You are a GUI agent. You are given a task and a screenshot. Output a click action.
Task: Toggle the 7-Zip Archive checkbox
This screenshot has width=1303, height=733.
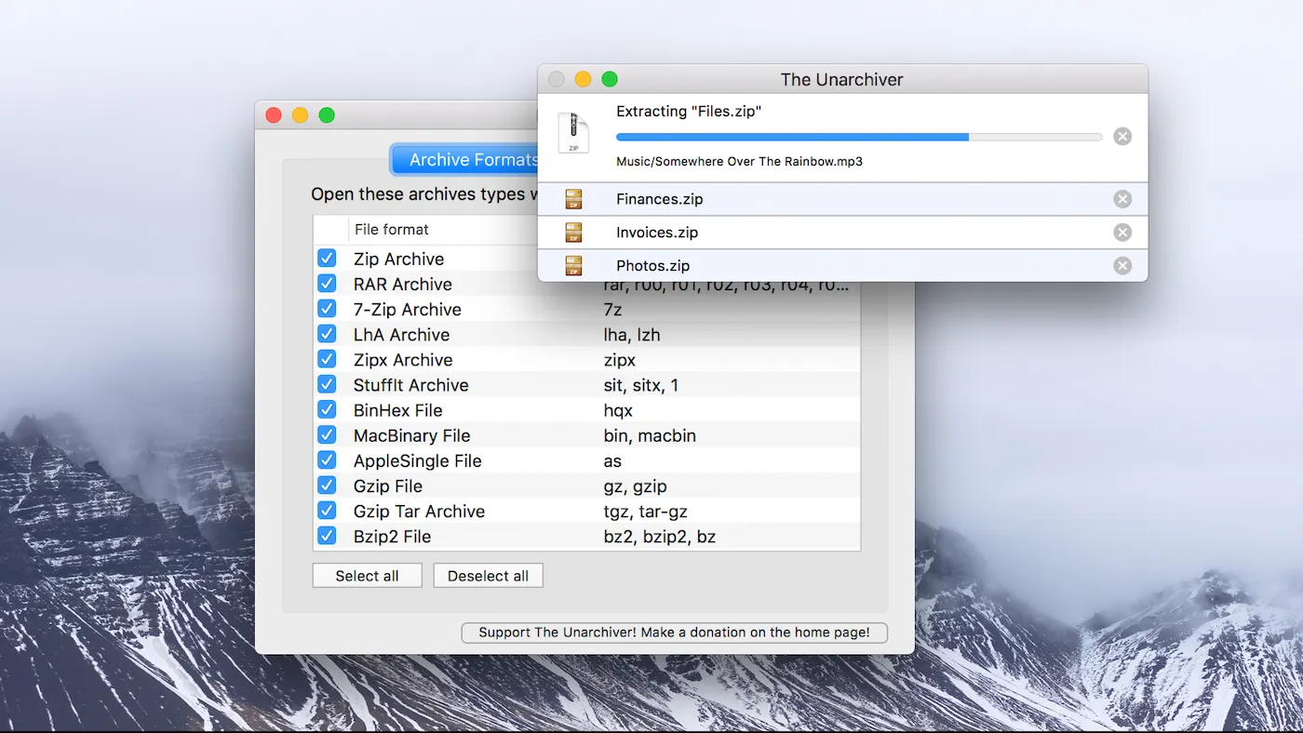[x=327, y=309]
